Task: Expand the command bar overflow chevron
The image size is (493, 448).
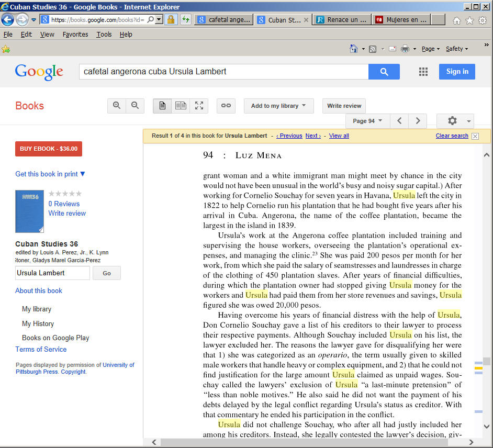Action: pos(486,45)
